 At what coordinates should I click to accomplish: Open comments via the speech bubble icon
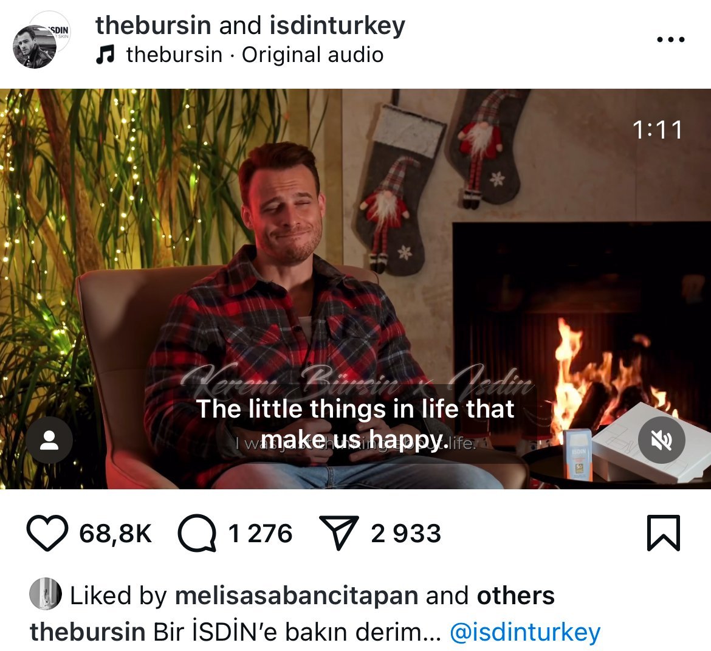pos(197,533)
